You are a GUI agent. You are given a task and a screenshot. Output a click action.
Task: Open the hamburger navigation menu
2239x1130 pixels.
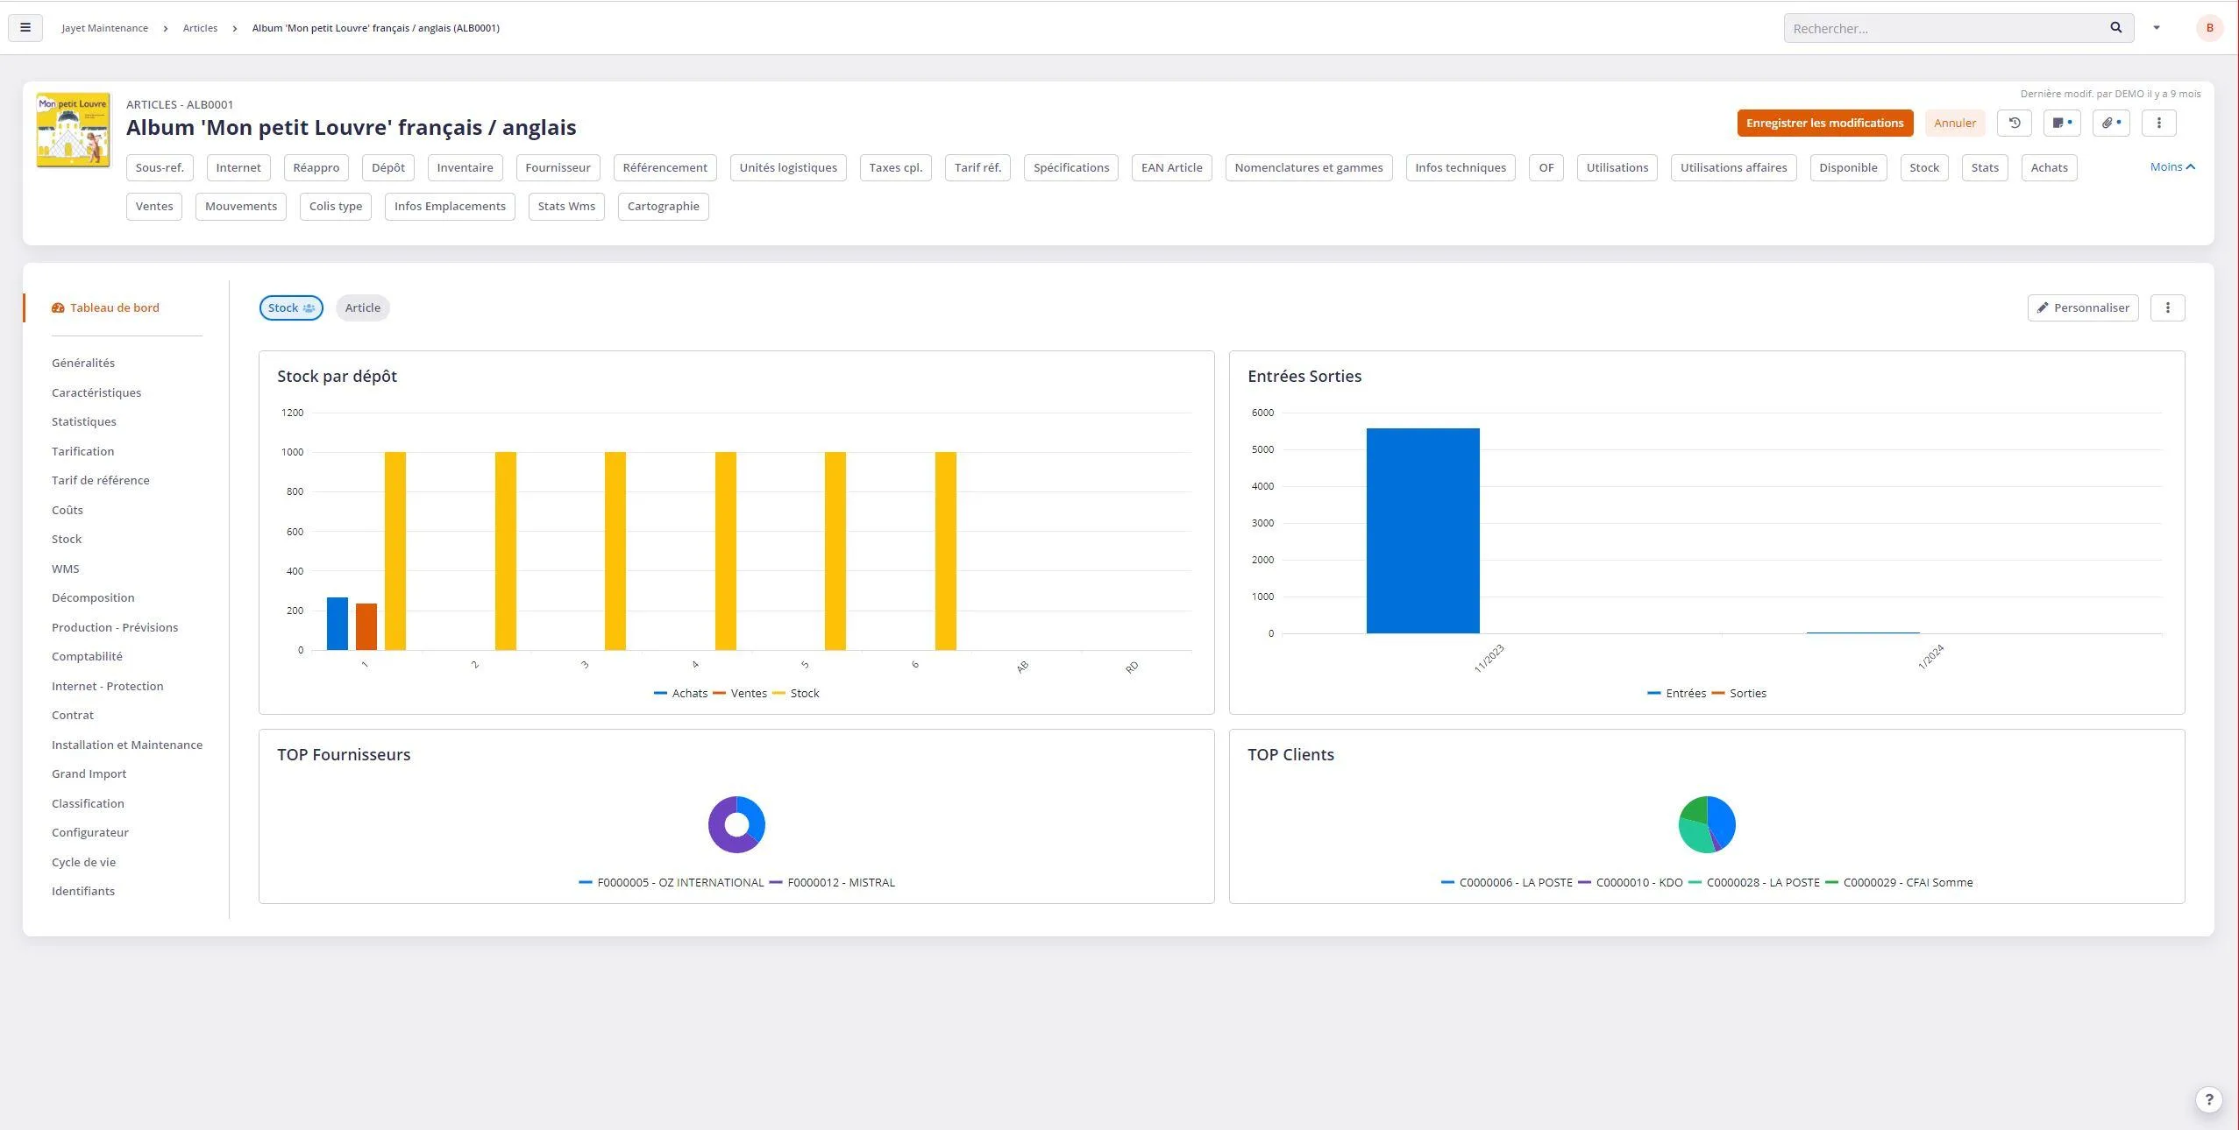click(x=25, y=28)
